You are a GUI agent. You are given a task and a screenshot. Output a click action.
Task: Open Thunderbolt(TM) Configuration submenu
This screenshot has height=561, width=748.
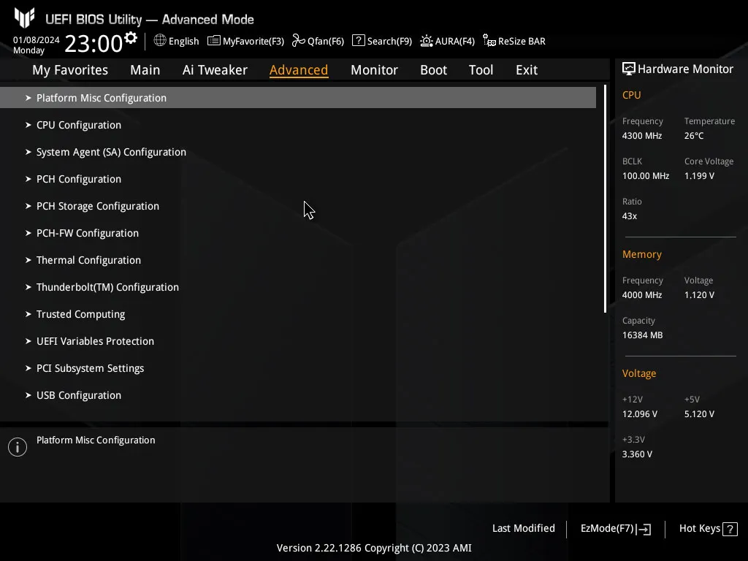tap(107, 287)
